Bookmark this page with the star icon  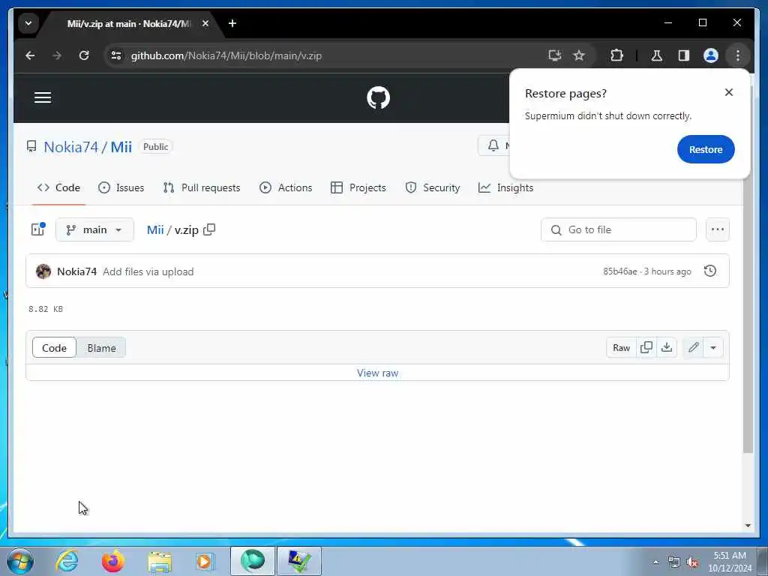[x=579, y=55]
